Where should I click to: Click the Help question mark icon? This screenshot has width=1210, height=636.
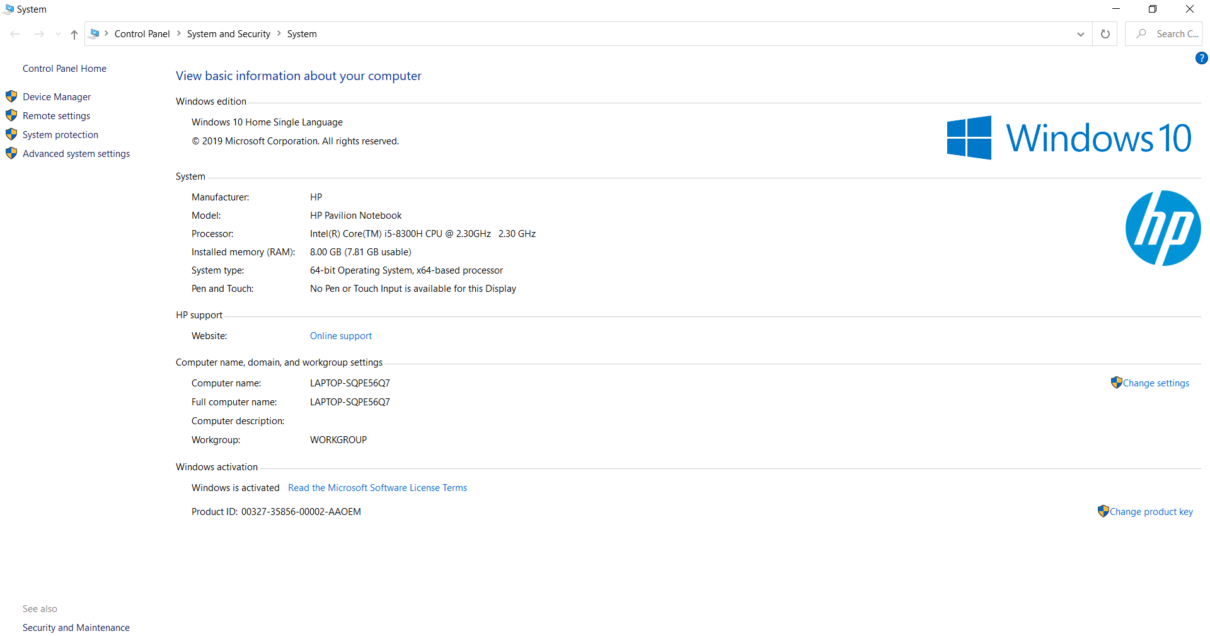point(1201,58)
